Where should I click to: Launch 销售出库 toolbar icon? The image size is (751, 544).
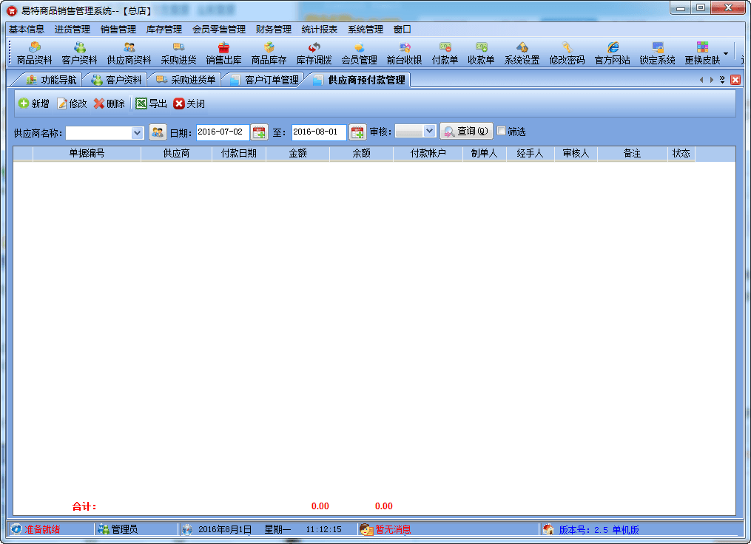(x=223, y=53)
